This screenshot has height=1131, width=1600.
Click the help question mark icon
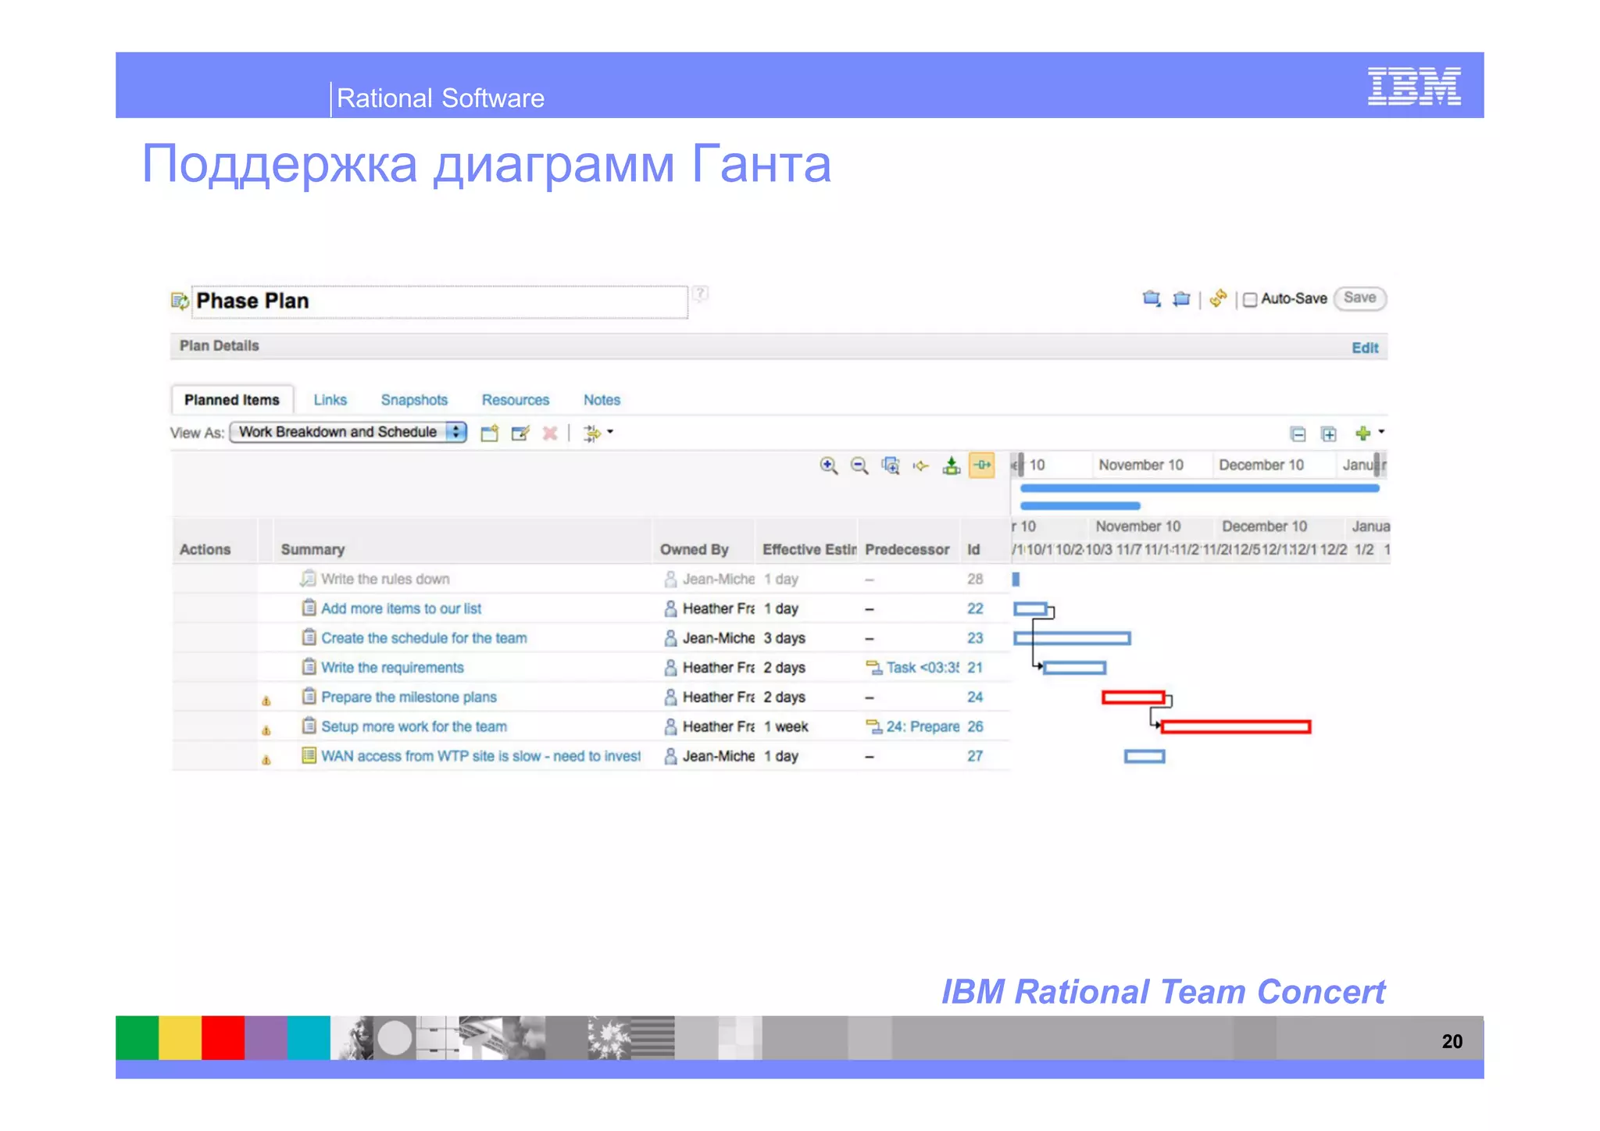coord(700,294)
